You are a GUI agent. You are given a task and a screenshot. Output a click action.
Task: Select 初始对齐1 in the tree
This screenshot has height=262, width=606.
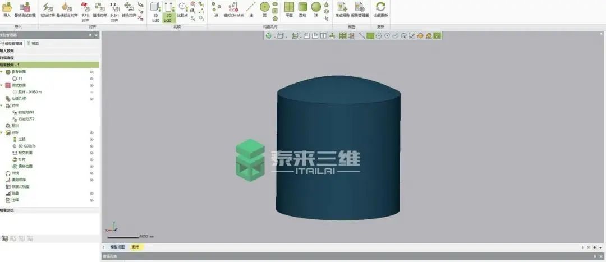point(26,112)
